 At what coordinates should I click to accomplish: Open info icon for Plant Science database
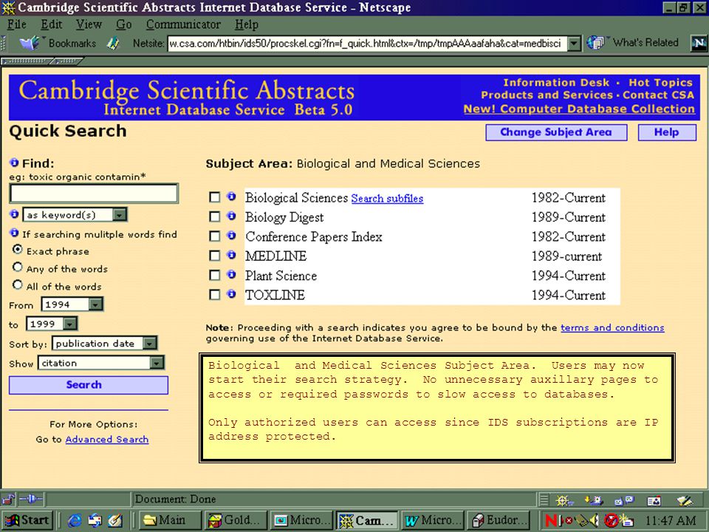[x=231, y=274]
